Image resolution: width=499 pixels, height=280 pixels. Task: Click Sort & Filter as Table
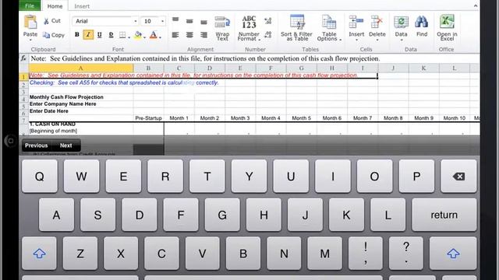point(296,28)
